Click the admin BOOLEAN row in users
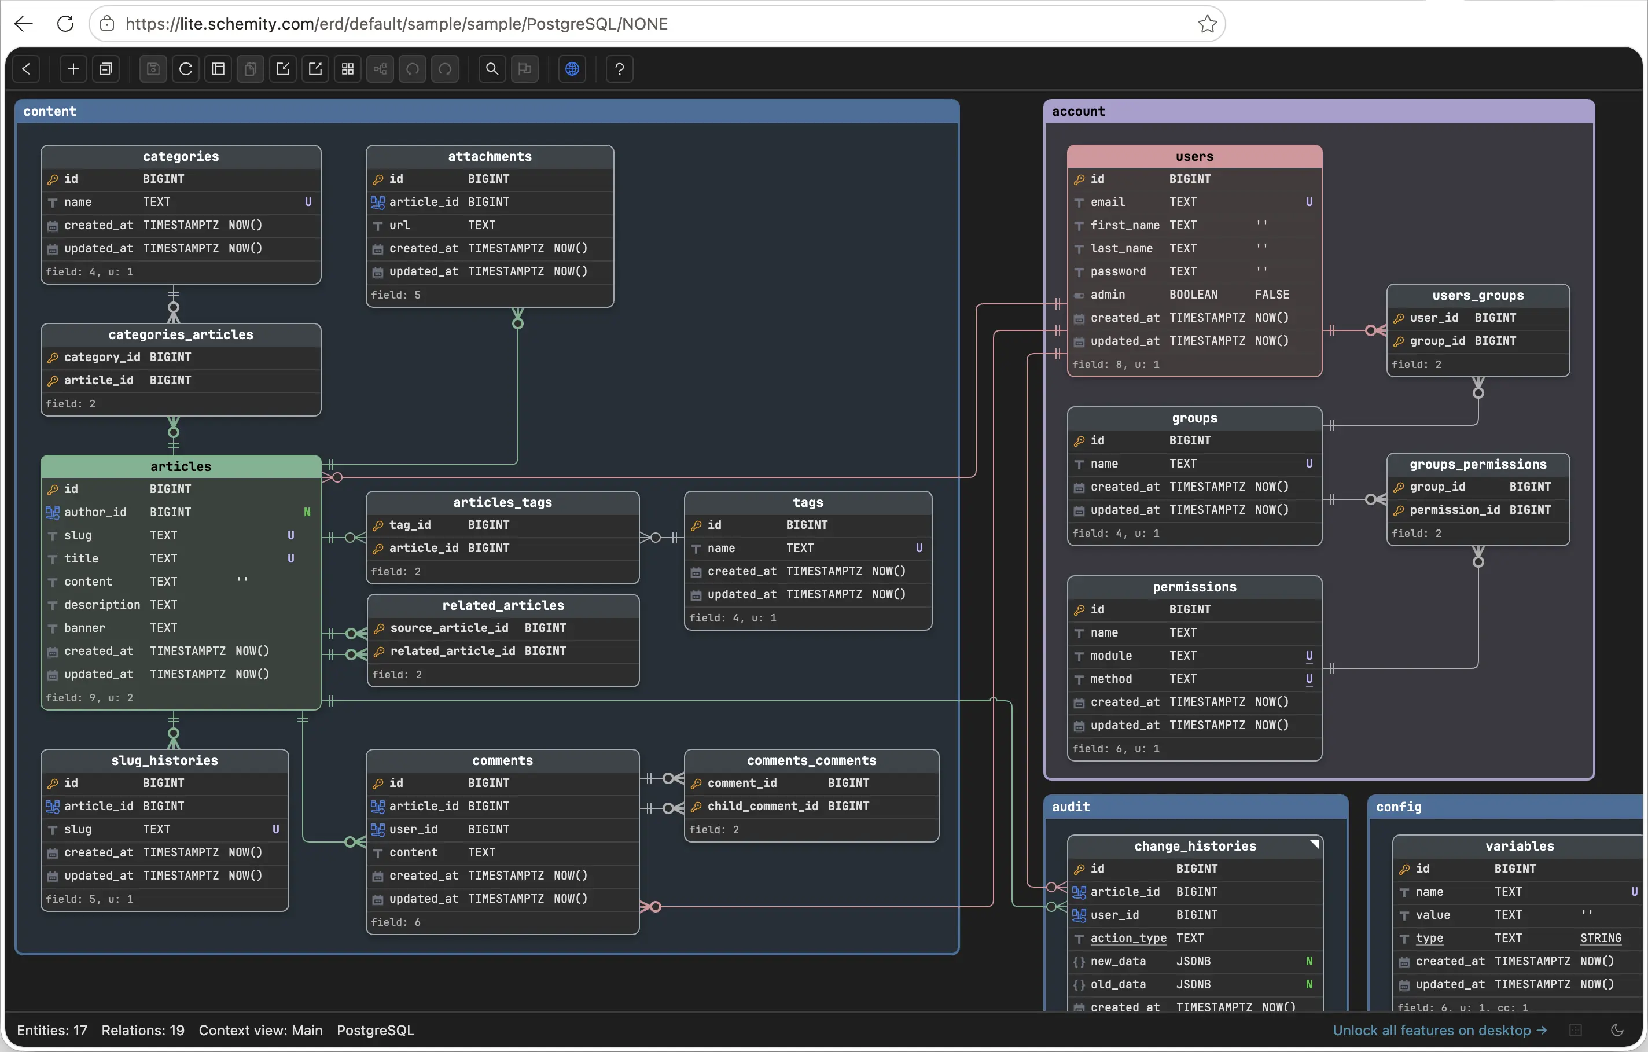The width and height of the screenshot is (1648, 1052). 1194,295
